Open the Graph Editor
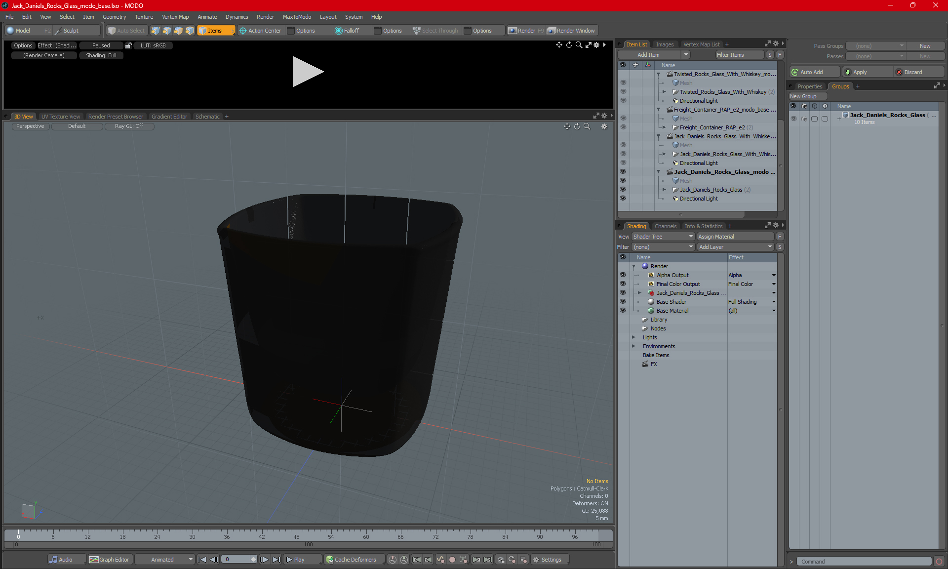 click(x=110, y=560)
